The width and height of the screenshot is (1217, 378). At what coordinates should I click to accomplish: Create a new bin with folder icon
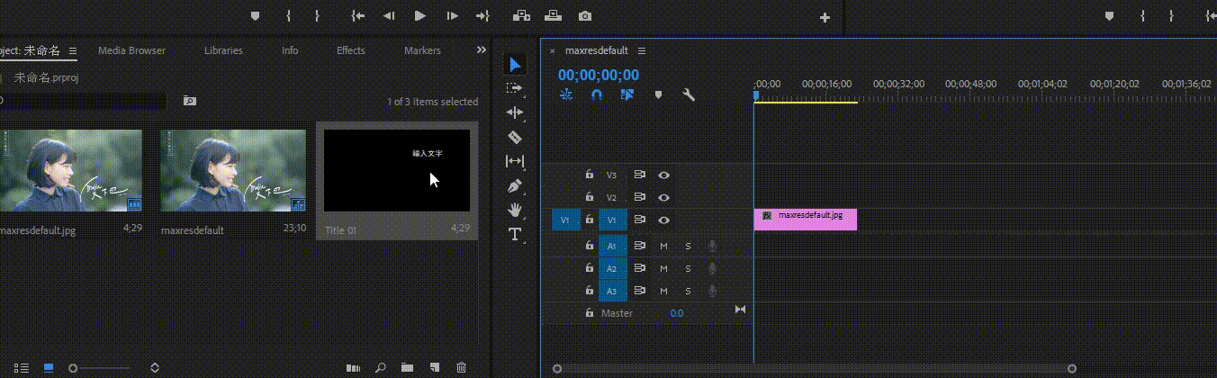[408, 367]
